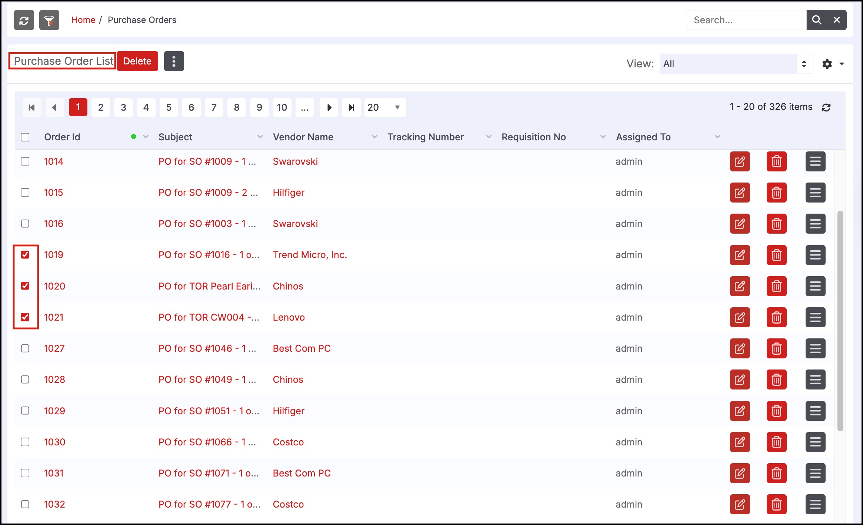This screenshot has width=863, height=525.
Task: Click the vertical scrollbar of the list
Action: coord(840,321)
